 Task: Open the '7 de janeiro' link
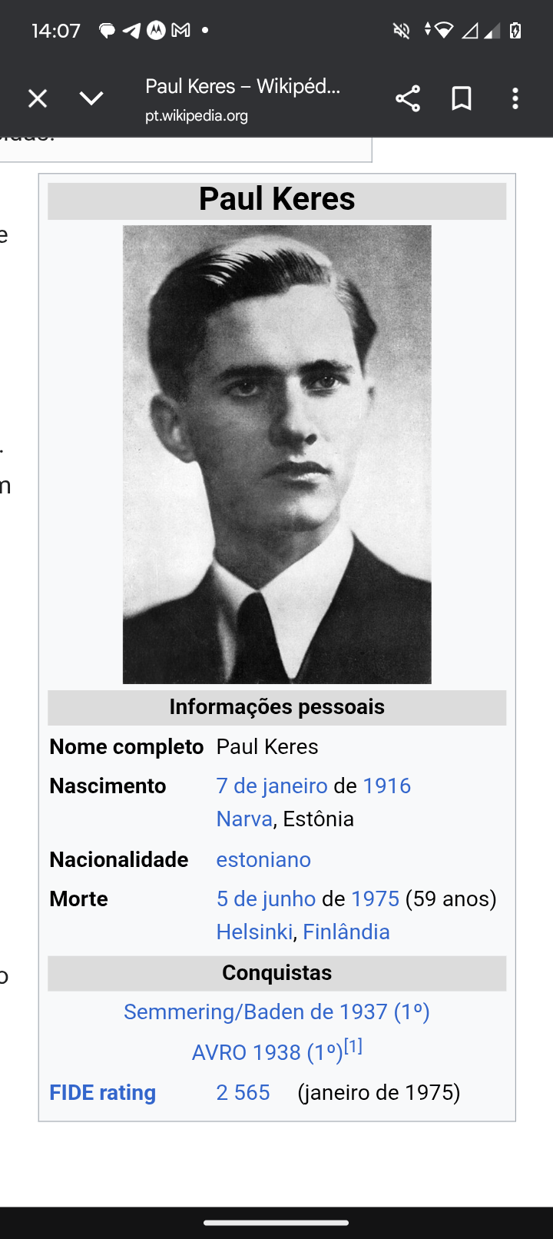coord(272,786)
